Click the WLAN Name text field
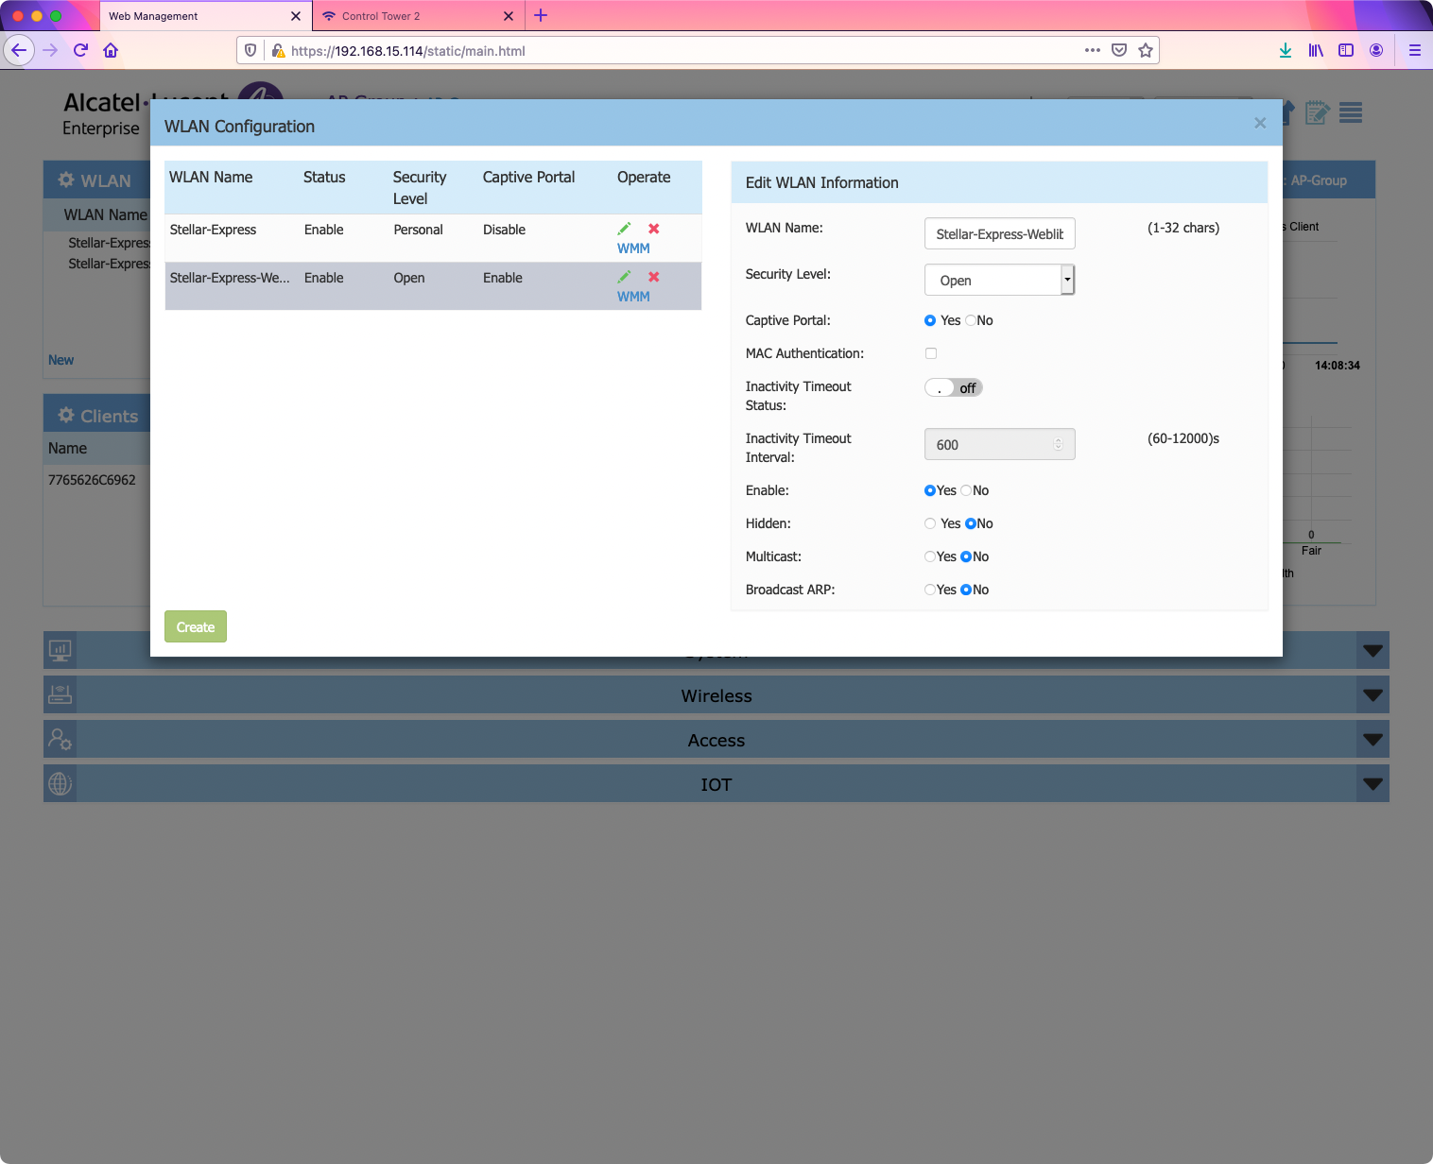Screen dimensions: 1433x1164 click(999, 233)
